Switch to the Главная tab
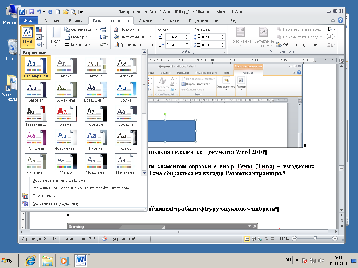 click(52, 21)
